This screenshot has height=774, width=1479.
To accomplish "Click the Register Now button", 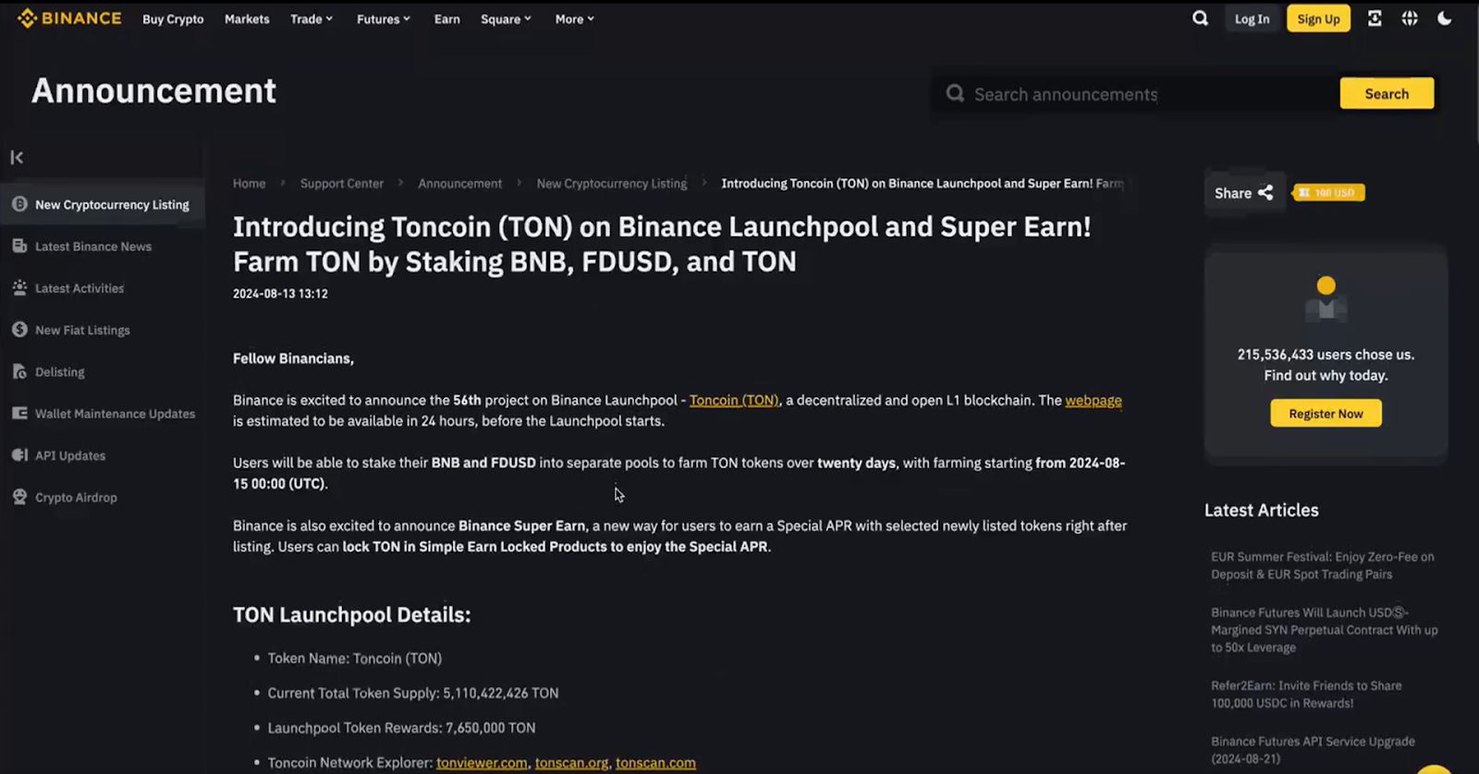I will coord(1326,414).
